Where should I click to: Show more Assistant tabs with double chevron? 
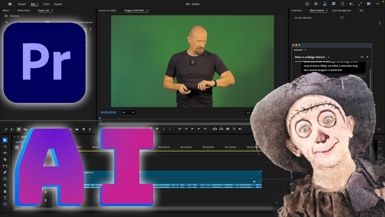[x=362, y=57]
